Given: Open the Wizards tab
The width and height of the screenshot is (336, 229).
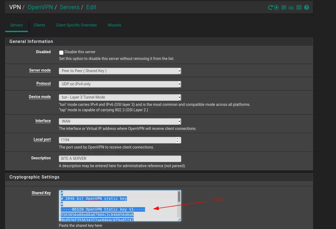Looking at the screenshot, I should (114, 25).
